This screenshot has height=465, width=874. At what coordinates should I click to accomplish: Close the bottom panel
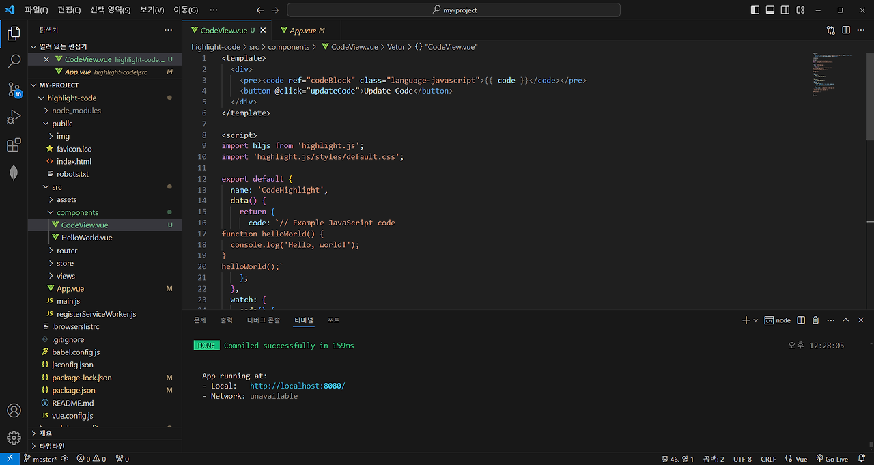coord(860,320)
